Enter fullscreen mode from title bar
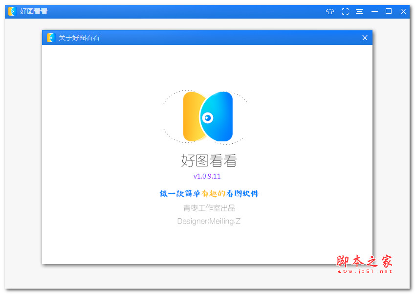 [345, 11]
